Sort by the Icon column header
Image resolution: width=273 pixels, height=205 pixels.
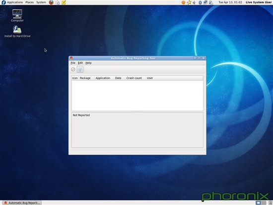coord(75,78)
